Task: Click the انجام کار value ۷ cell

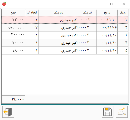Action: pos(32,27)
